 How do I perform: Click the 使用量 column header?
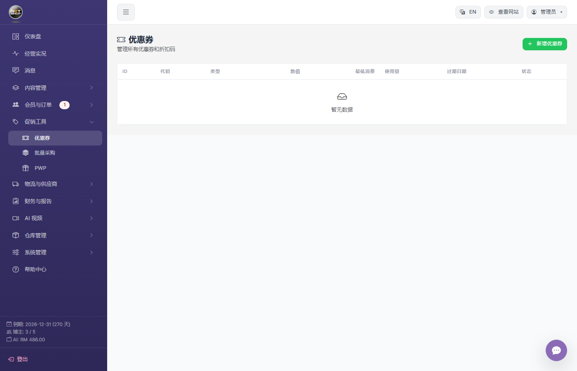coord(392,71)
